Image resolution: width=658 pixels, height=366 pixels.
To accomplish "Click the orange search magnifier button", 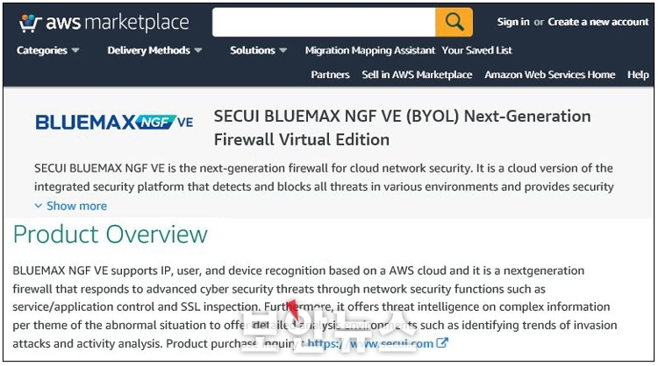I will pyautogui.click(x=454, y=22).
